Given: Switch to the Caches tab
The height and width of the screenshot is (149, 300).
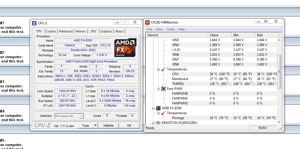Looking at the screenshot, I should (51, 31).
